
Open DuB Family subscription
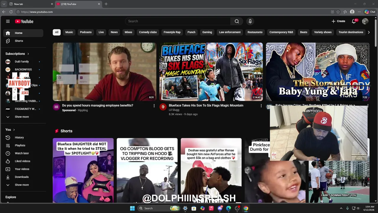23,62
